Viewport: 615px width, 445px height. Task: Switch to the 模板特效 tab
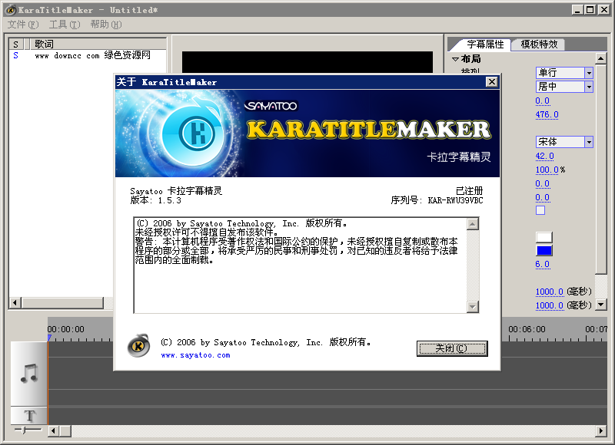(539, 44)
